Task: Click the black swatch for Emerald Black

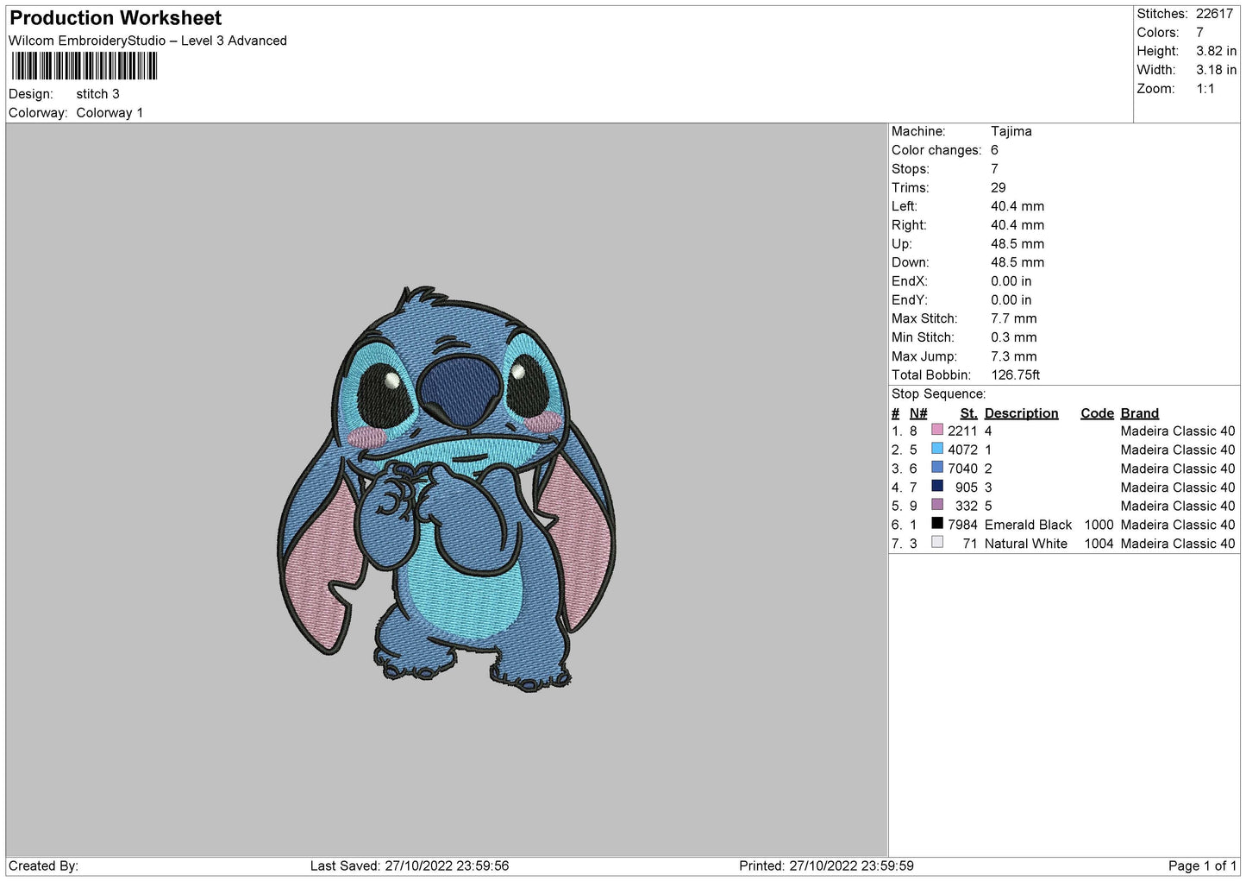Action: (x=937, y=524)
